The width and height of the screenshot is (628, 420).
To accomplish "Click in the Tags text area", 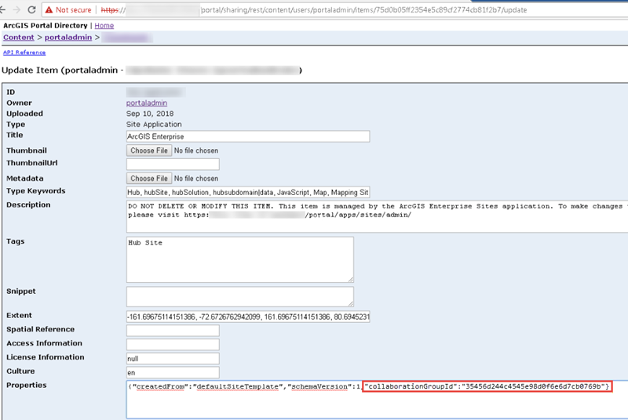I will [240, 259].
